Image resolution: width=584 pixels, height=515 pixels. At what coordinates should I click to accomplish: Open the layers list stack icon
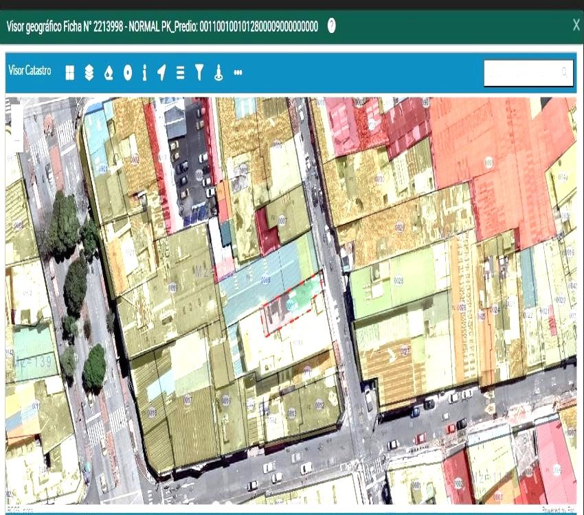[89, 73]
